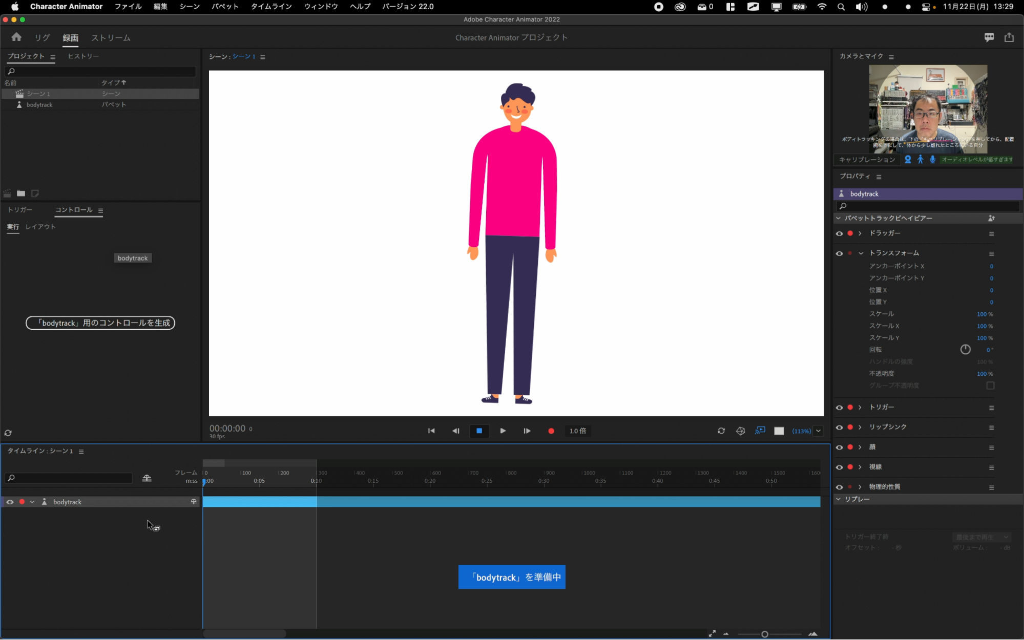Viewport: 1024px width, 640px height.
Task: Click the Play button in scene controls
Action: coord(503,431)
